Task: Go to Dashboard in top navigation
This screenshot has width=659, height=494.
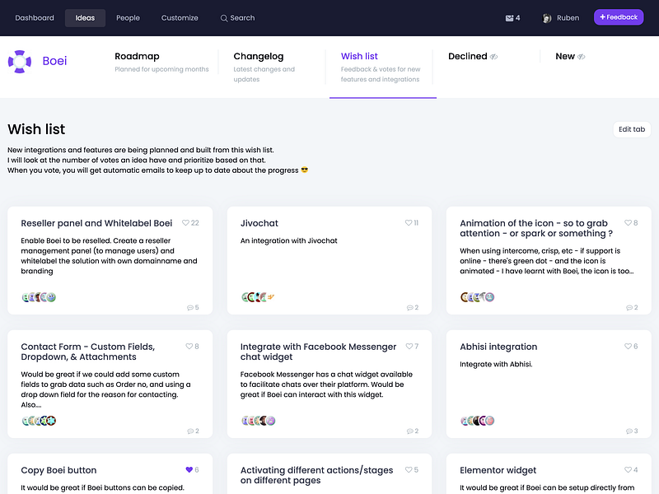Action: coord(35,18)
